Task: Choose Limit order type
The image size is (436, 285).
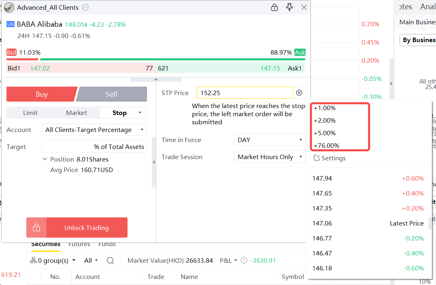Action: (x=30, y=113)
